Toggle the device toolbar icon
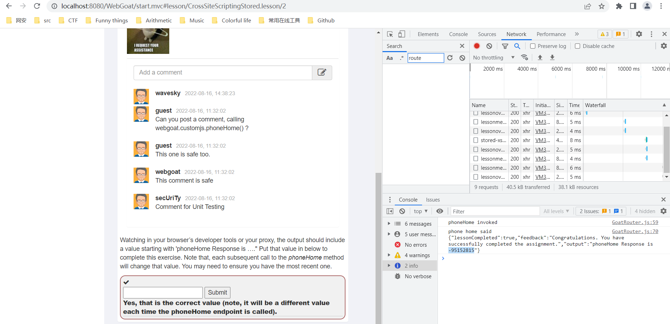 point(401,34)
